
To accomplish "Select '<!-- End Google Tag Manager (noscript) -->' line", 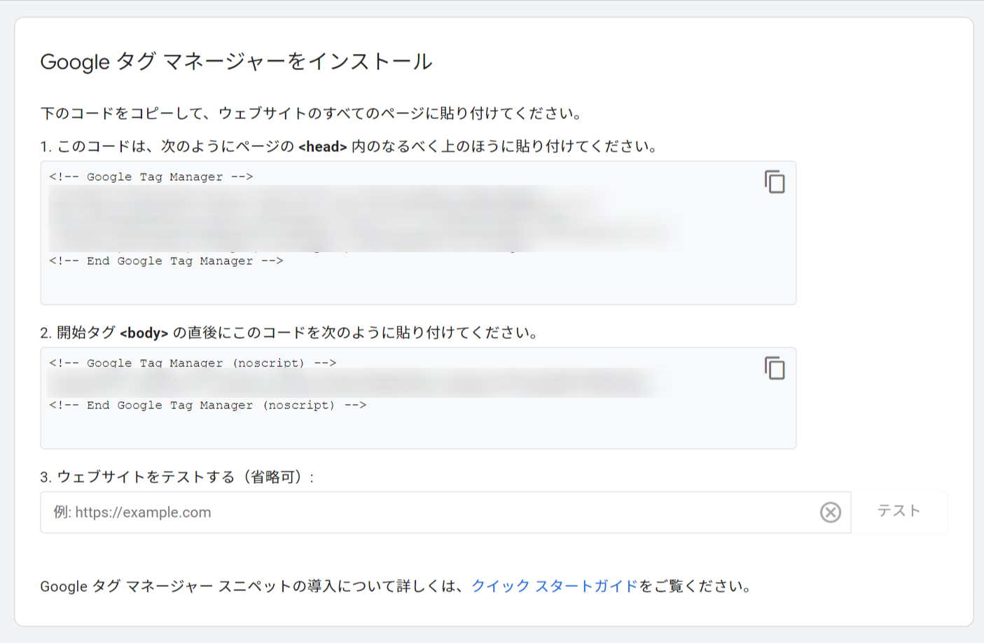I will coord(208,405).
